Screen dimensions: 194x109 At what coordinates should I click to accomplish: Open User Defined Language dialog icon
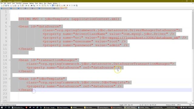point(55,5)
